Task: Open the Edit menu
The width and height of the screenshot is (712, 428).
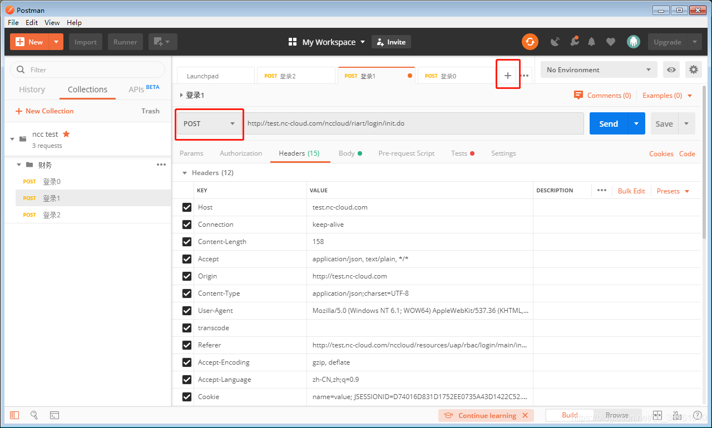Action: 32,22
